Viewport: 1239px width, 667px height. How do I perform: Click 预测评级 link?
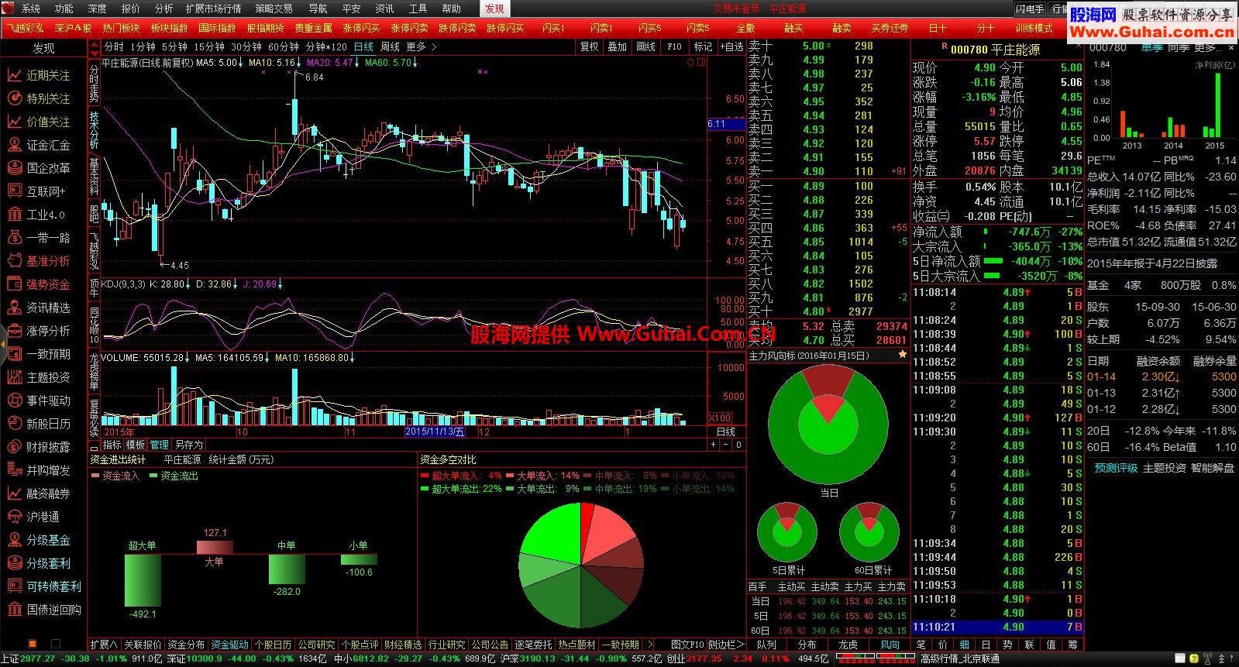(x=1117, y=468)
